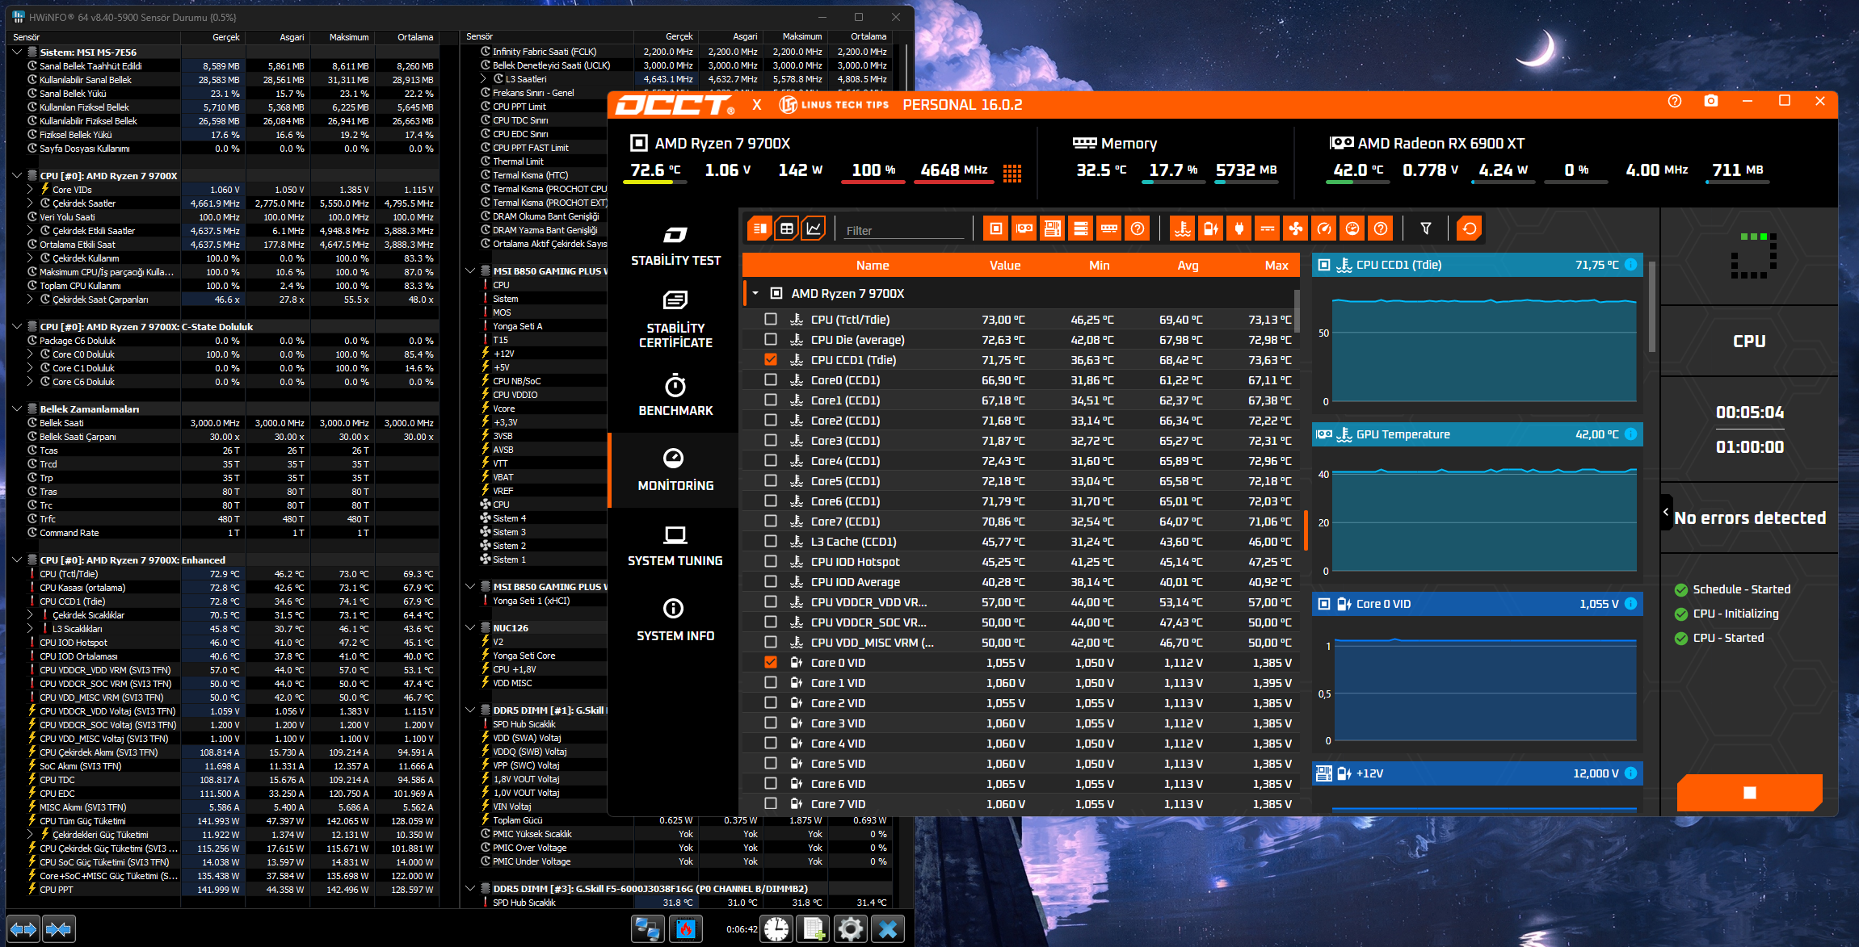Check the Core 1 VID checkbox
Viewport: 1859px width, 947px height.
(771, 683)
